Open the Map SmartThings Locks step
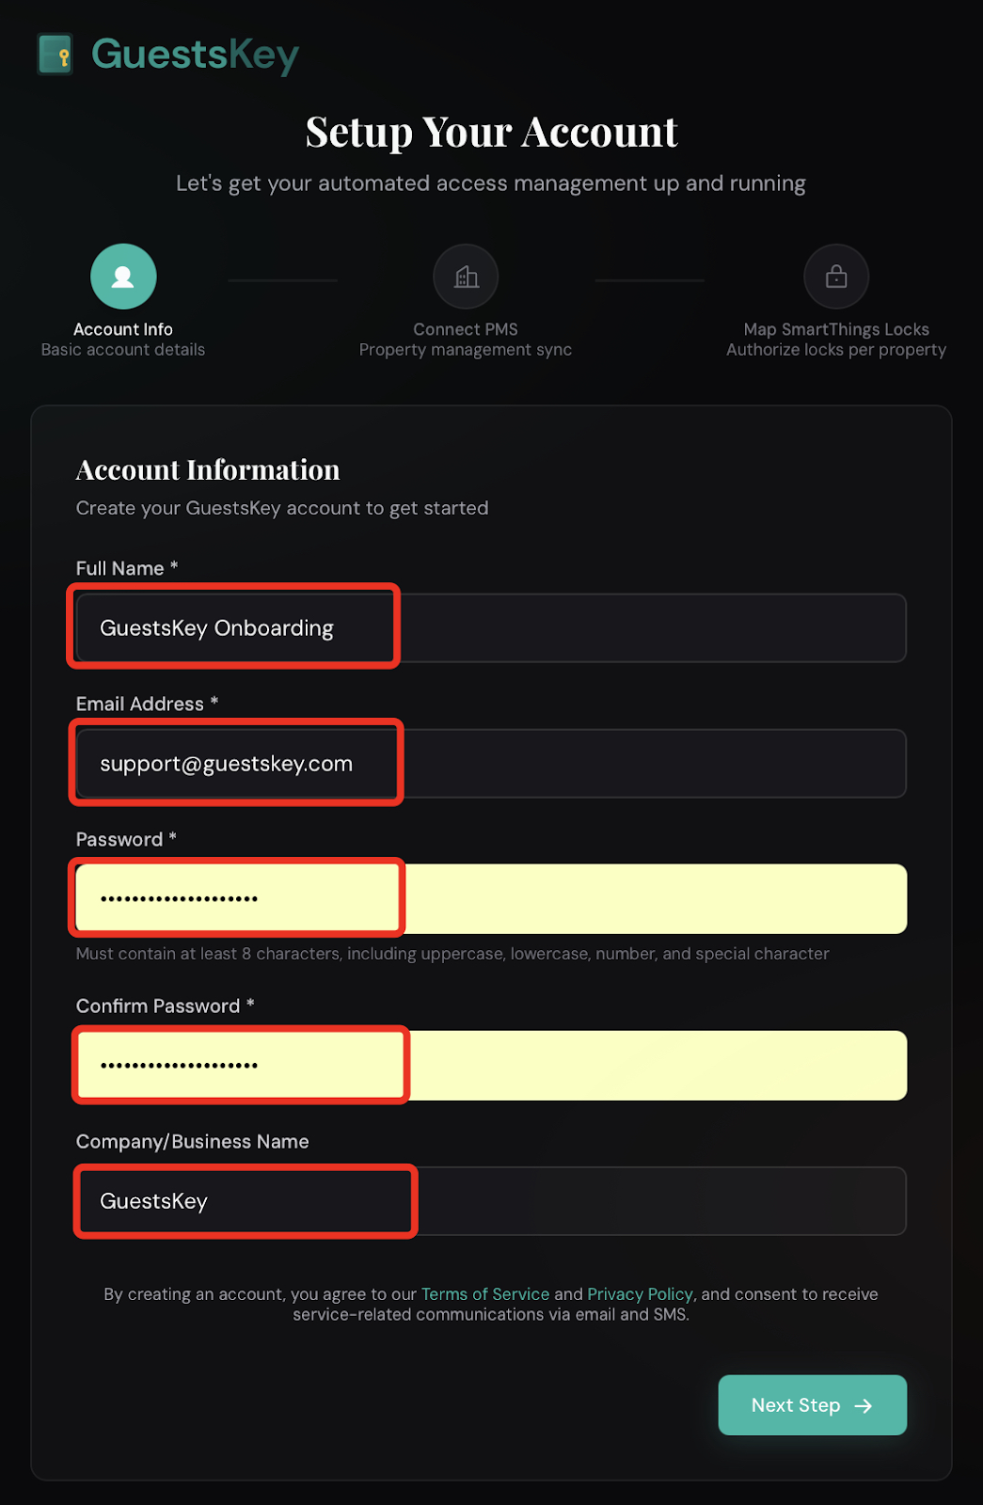Screen dimensions: 983x1505 [835, 329]
